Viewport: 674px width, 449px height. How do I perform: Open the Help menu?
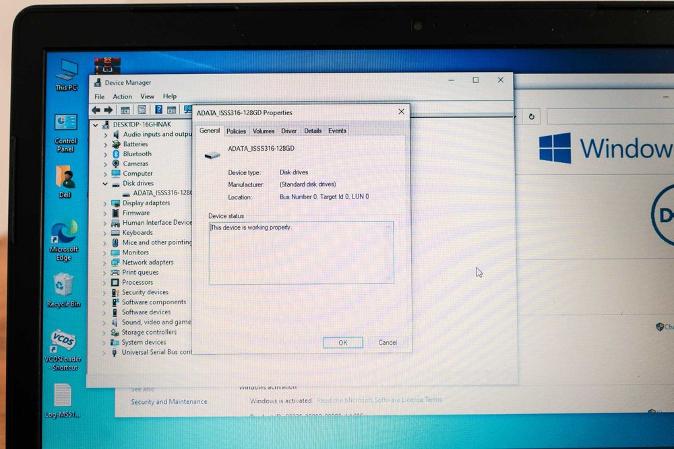[x=170, y=96]
